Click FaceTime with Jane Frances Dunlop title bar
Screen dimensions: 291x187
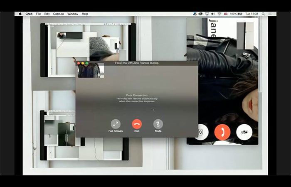(x=137, y=63)
